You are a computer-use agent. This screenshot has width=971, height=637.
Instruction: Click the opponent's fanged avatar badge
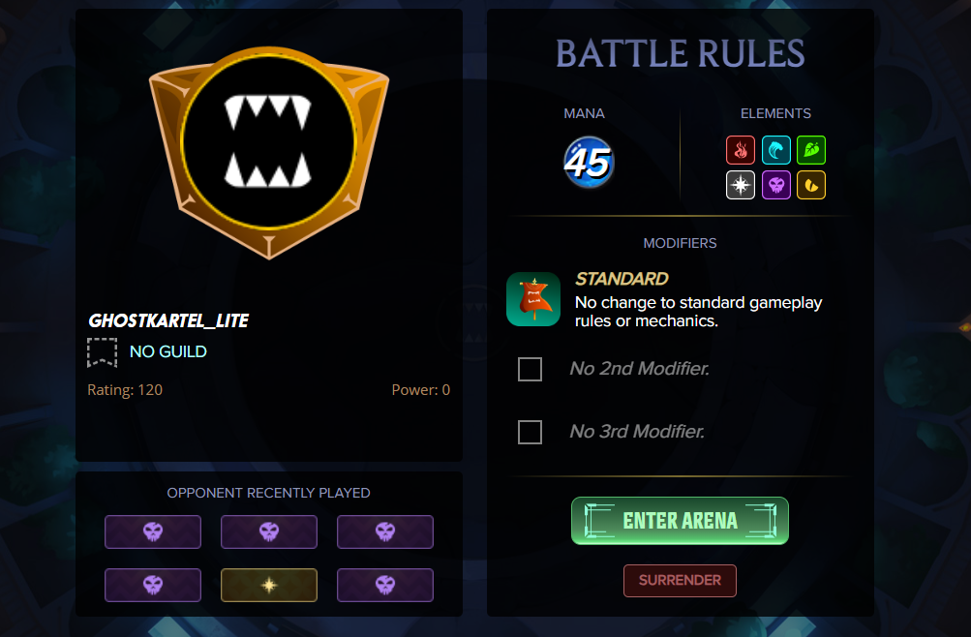(x=269, y=152)
